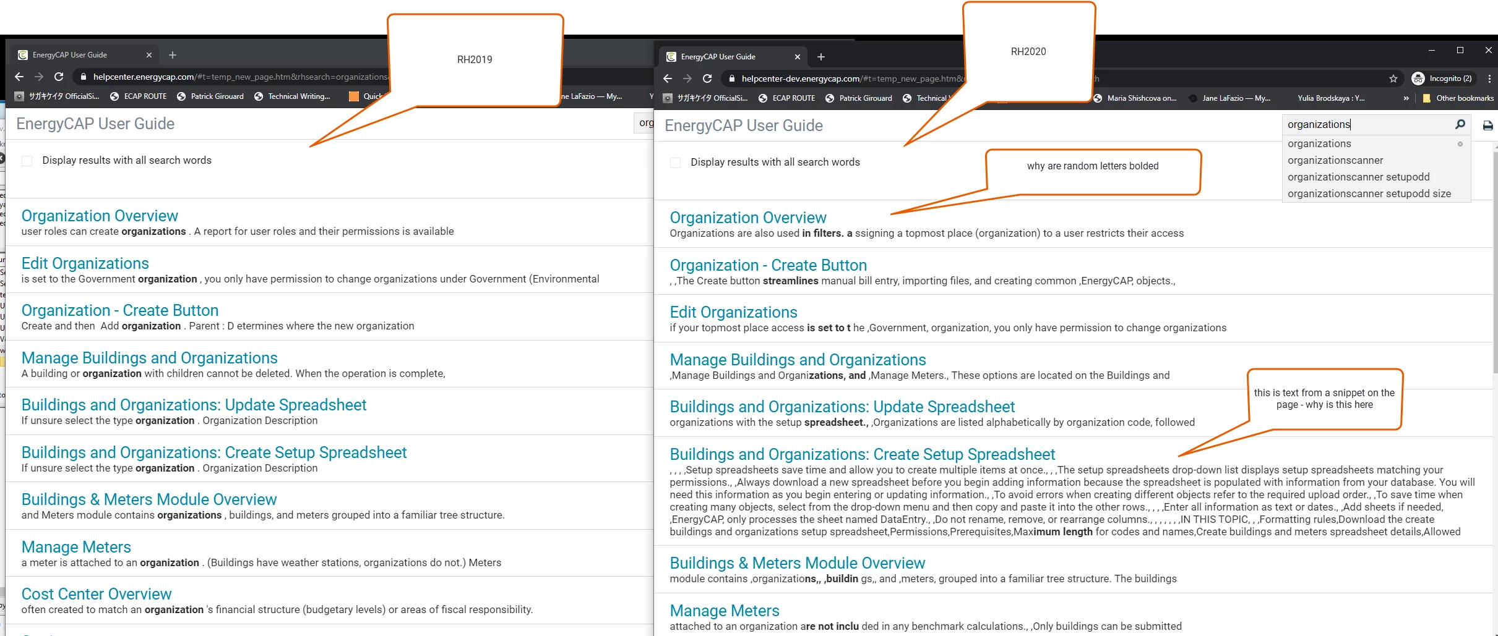
Task: Click search magnifier icon in help center
Action: (x=1460, y=124)
